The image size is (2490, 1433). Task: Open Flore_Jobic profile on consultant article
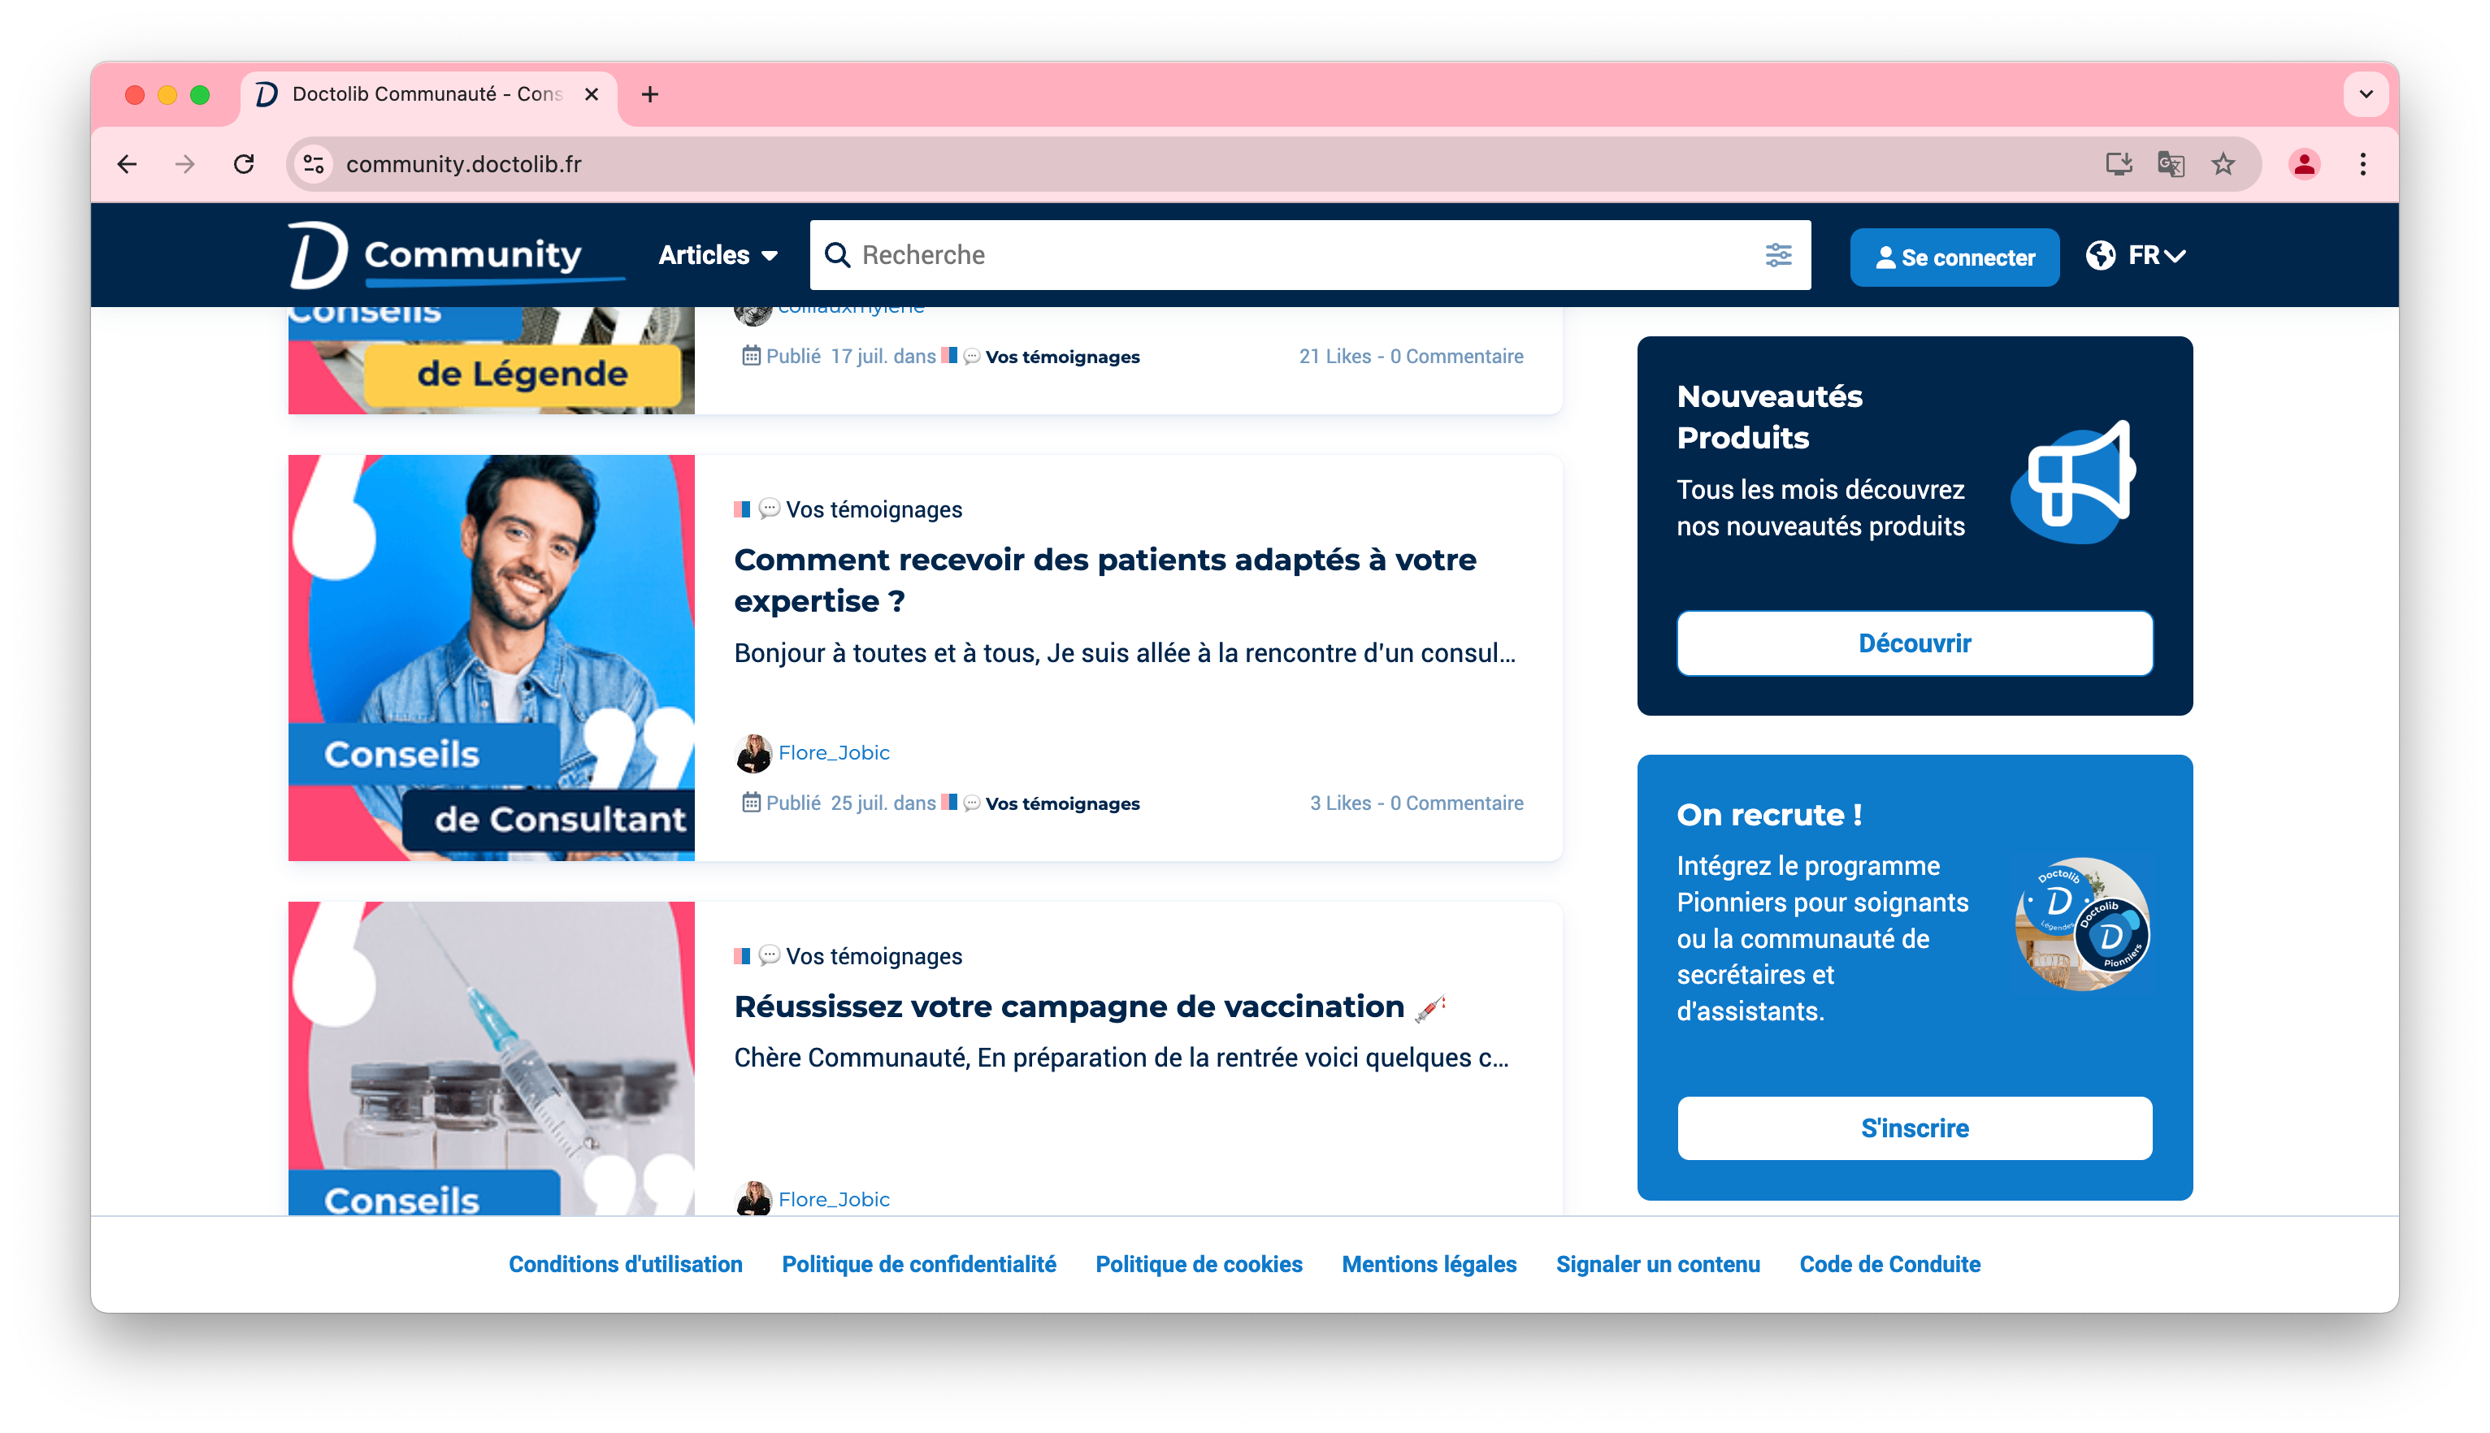coord(833,753)
